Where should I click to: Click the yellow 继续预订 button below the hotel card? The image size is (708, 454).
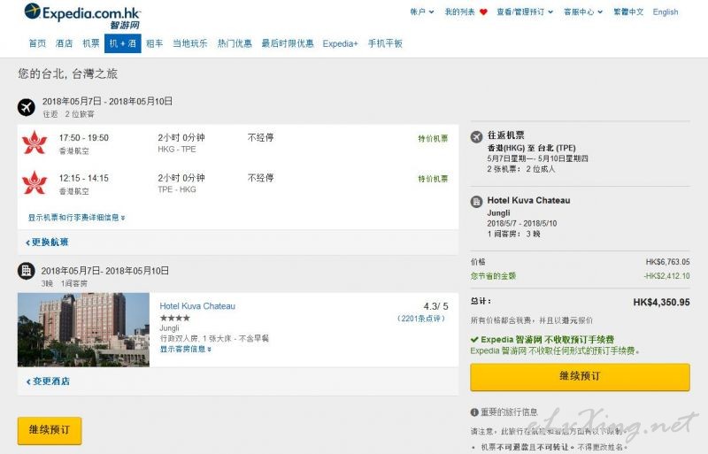tap(50, 430)
